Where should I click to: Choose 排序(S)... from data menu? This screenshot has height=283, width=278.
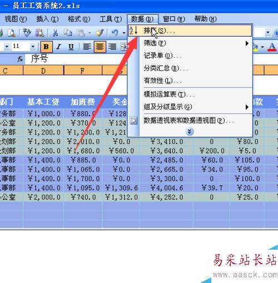pyautogui.click(x=190, y=31)
